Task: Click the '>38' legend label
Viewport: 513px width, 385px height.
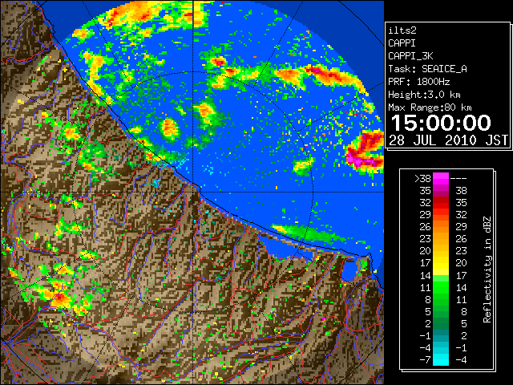Action: tap(422, 179)
